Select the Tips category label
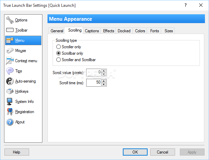209x160 pixels. [19, 71]
